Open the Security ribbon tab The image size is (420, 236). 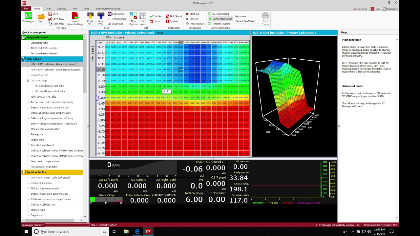coord(61,9)
